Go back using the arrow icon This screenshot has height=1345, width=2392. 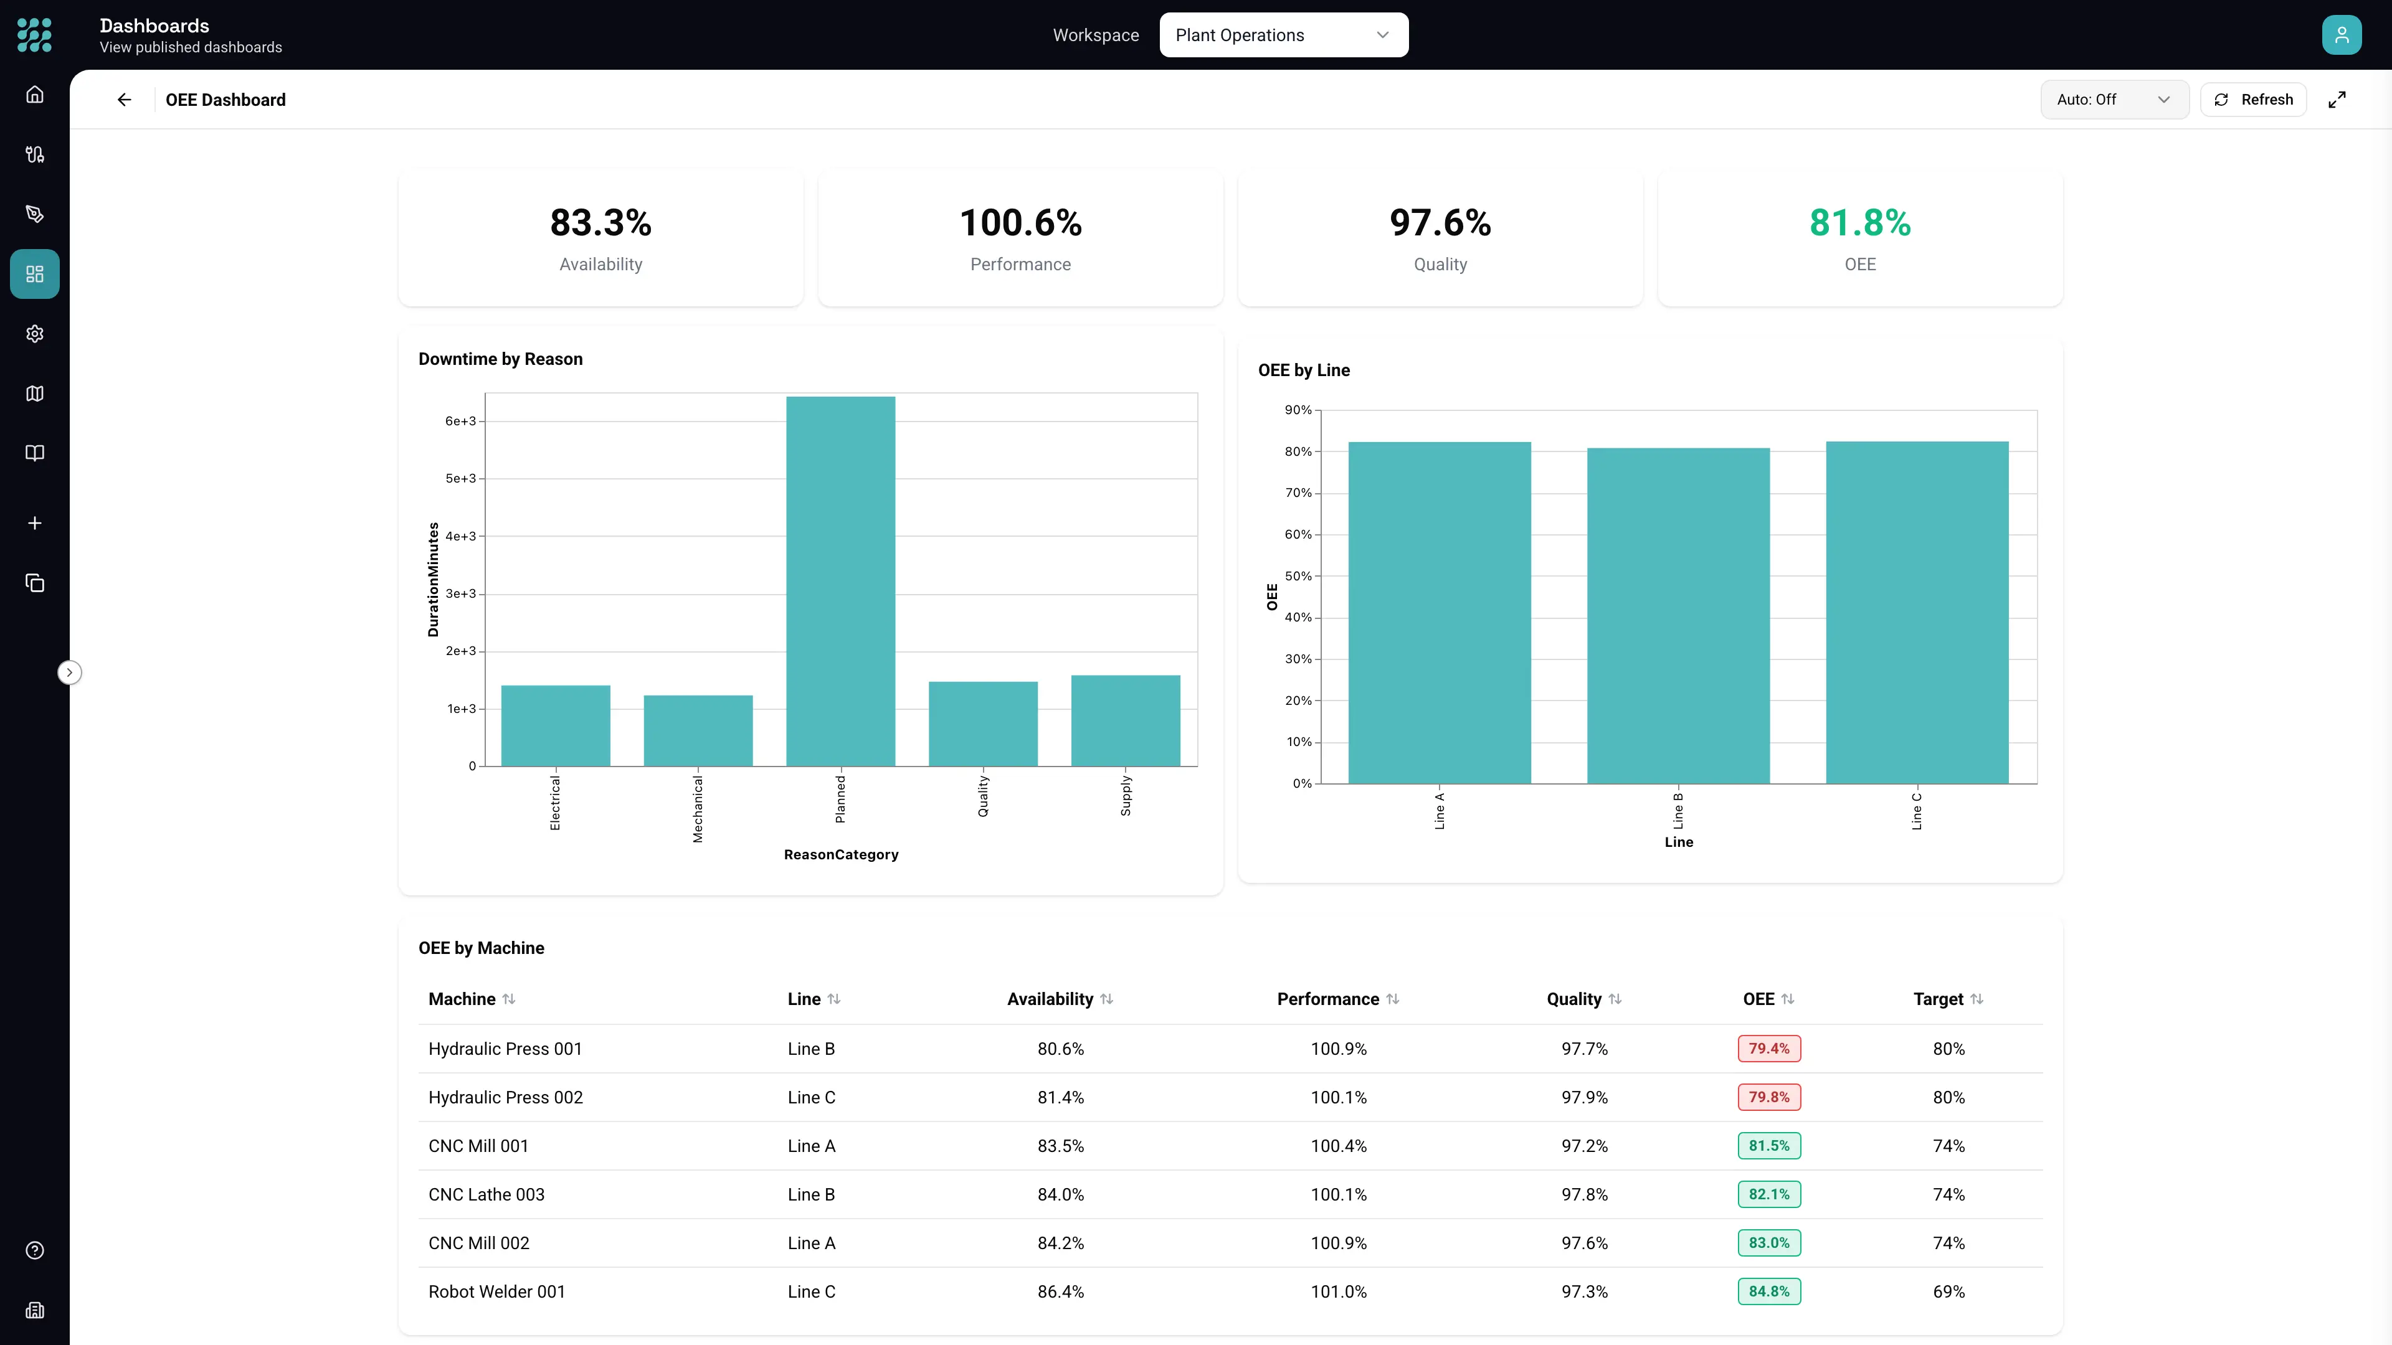125,100
